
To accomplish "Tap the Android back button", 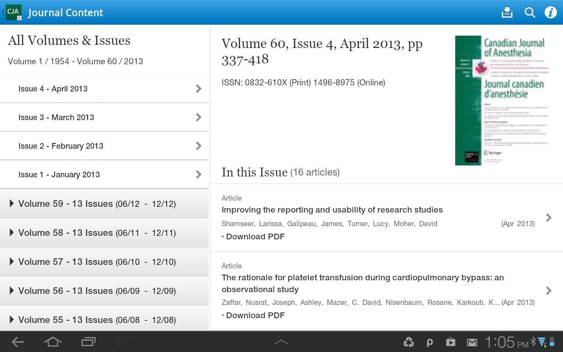I will [18, 342].
